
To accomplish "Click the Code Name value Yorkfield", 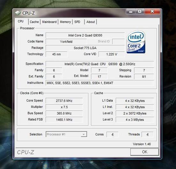I will click(66, 42).
